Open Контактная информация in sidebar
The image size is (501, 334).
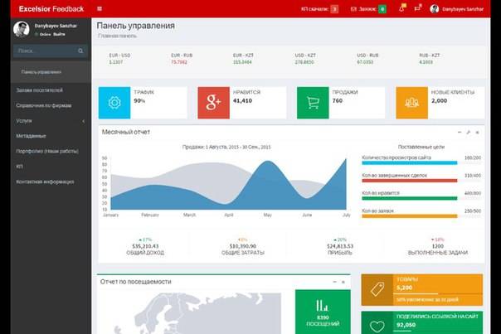45,182
